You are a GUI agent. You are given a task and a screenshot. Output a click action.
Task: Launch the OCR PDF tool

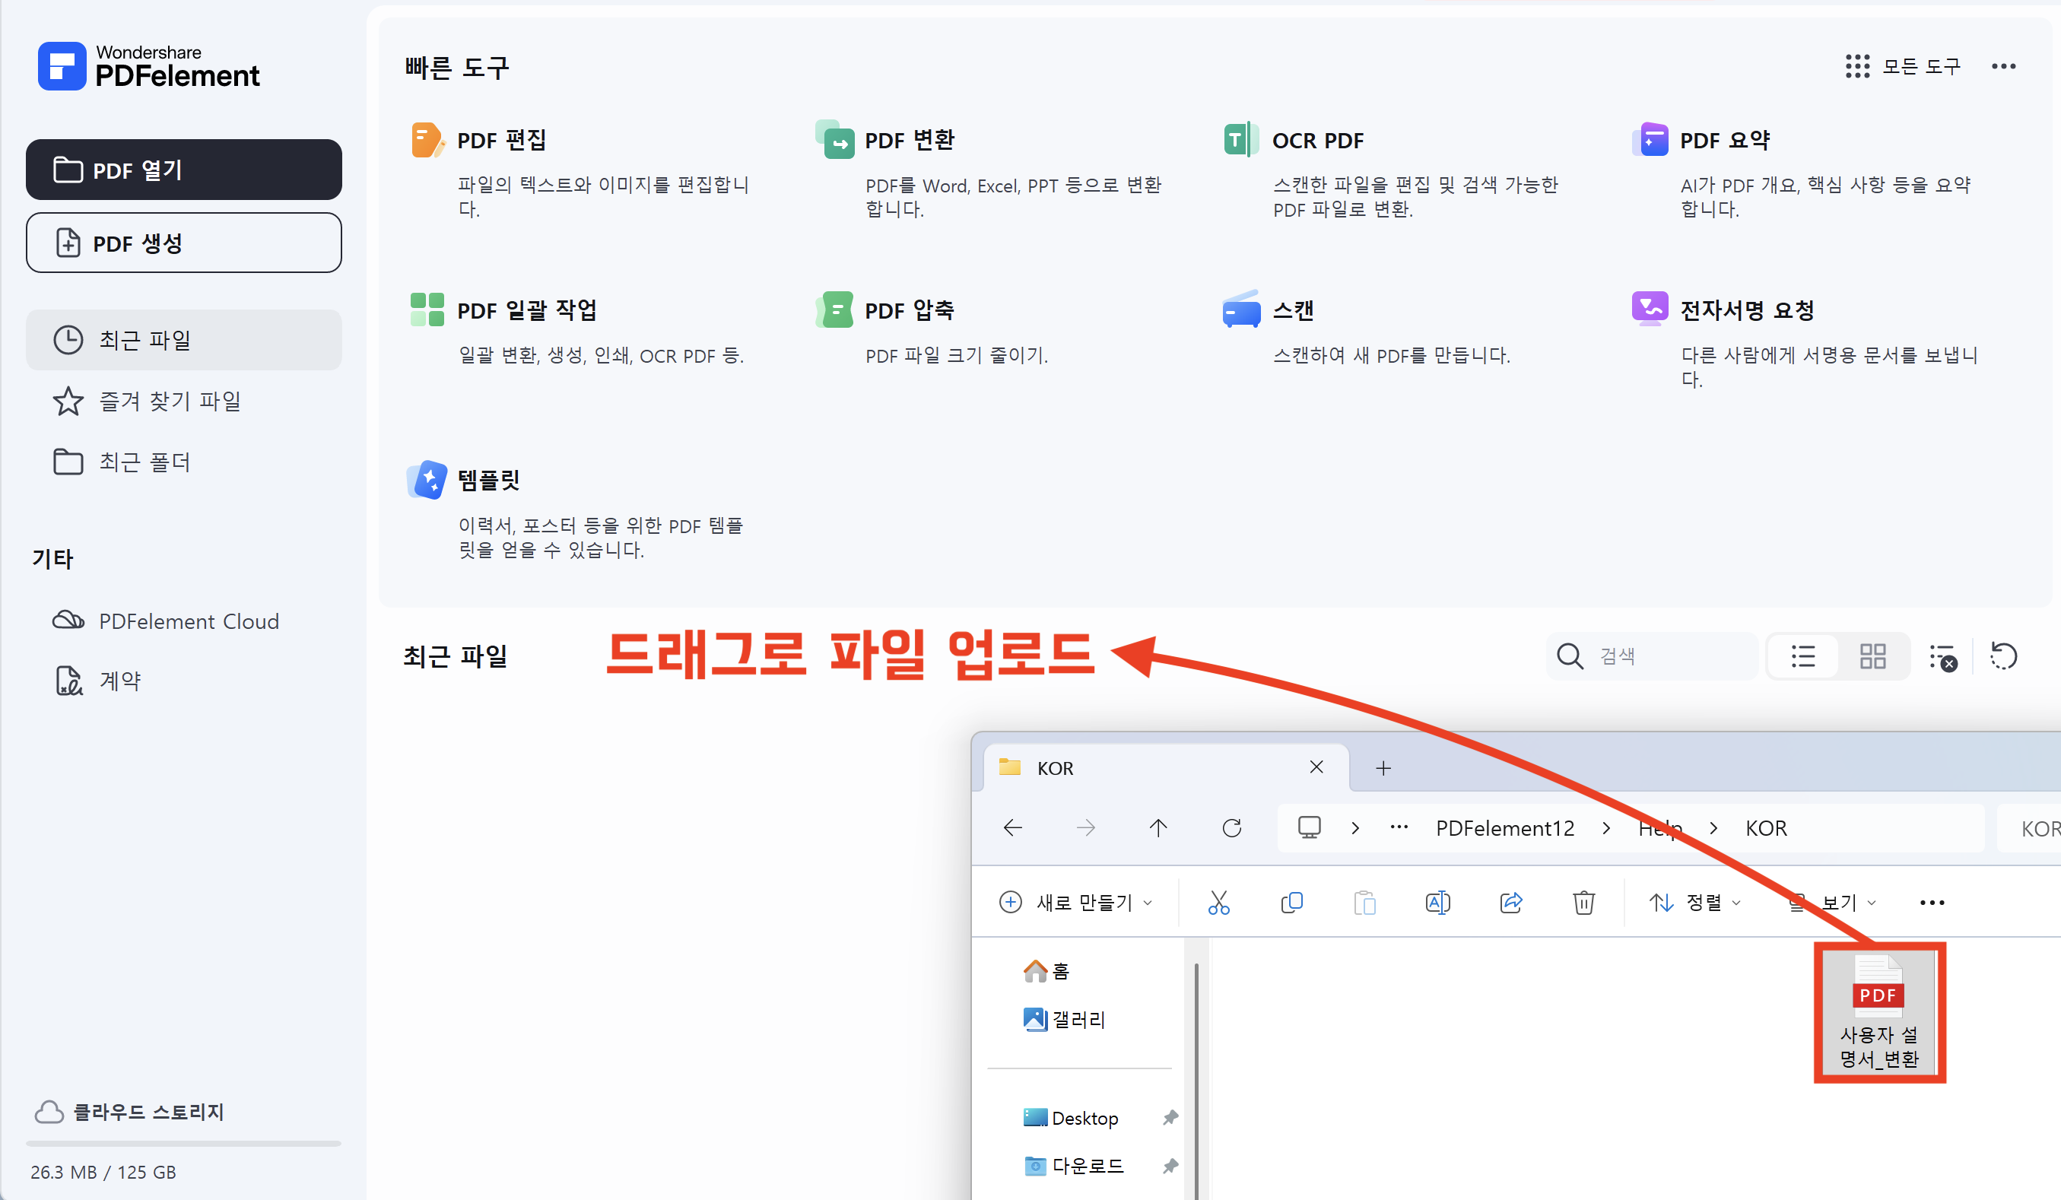click(1316, 139)
